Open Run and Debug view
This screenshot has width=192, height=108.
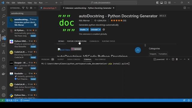(x=4, y=30)
